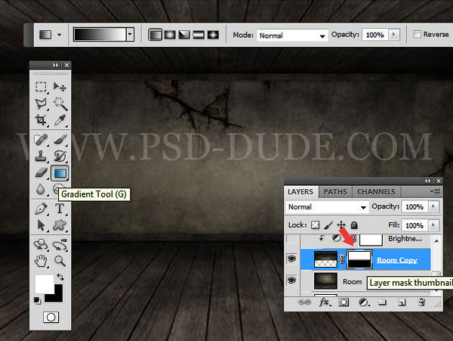
Task: Pick the Eyedropper tool
Action: point(60,119)
